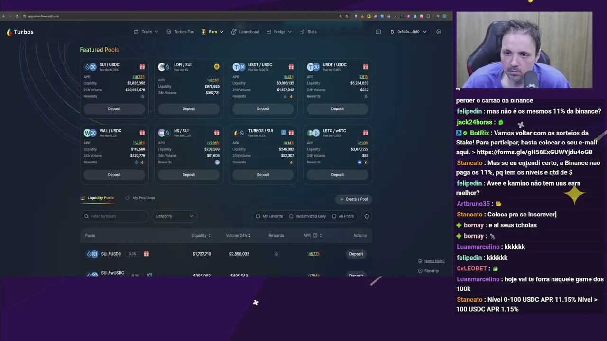Screen dimensions: 607x341
Task: Deposit into featured SUI / USDC pool
Action: [x=114, y=109]
